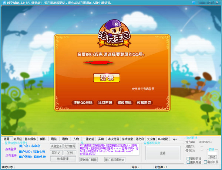Click the 对方QQ value 323226341
This screenshot has width=222, height=170.
tap(205, 142)
